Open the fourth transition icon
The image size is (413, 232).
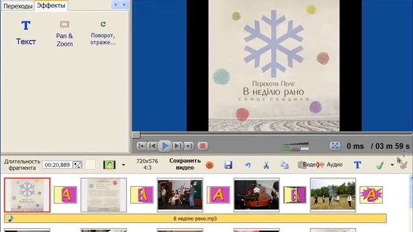pos(295,195)
